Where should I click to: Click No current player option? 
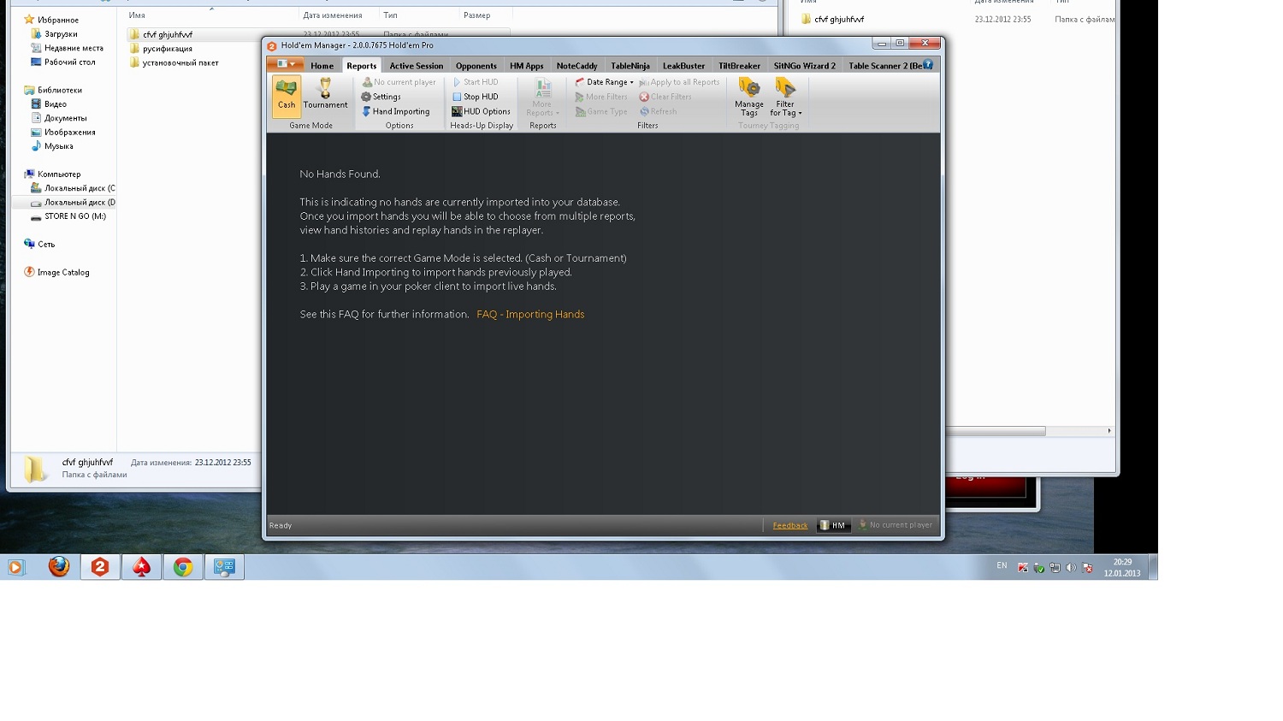[x=399, y=82]
